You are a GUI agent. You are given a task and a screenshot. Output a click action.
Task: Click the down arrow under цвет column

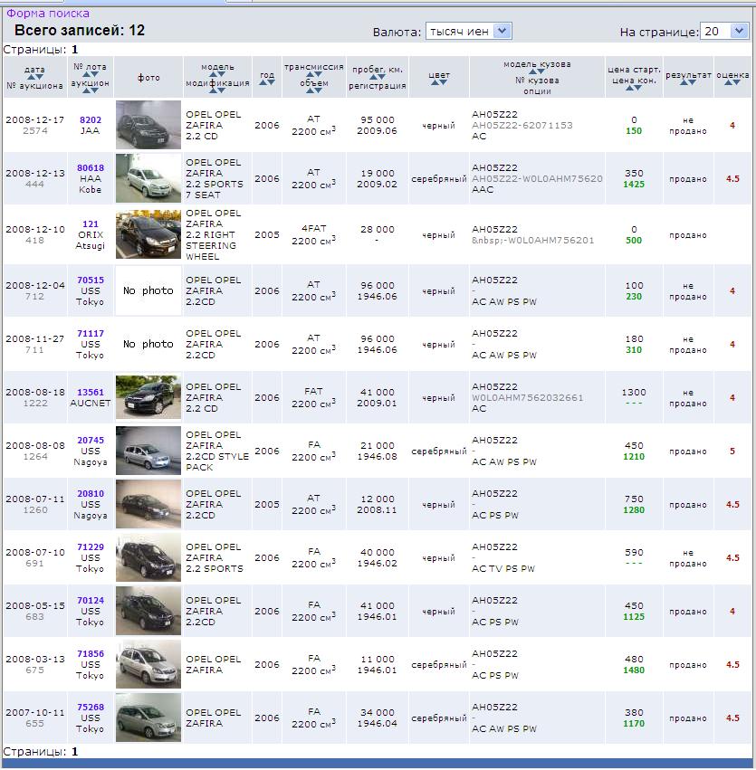point(444,83)
